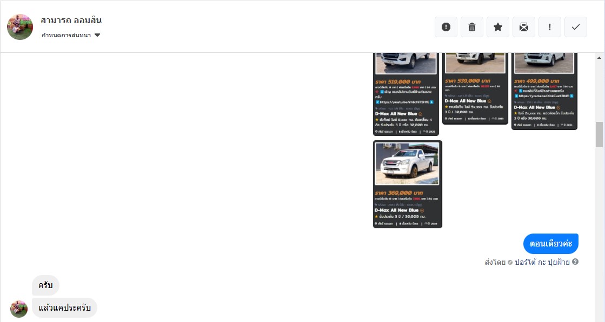
Task: Mark conversation as spam with octagon icon
Action: point(446,27)
